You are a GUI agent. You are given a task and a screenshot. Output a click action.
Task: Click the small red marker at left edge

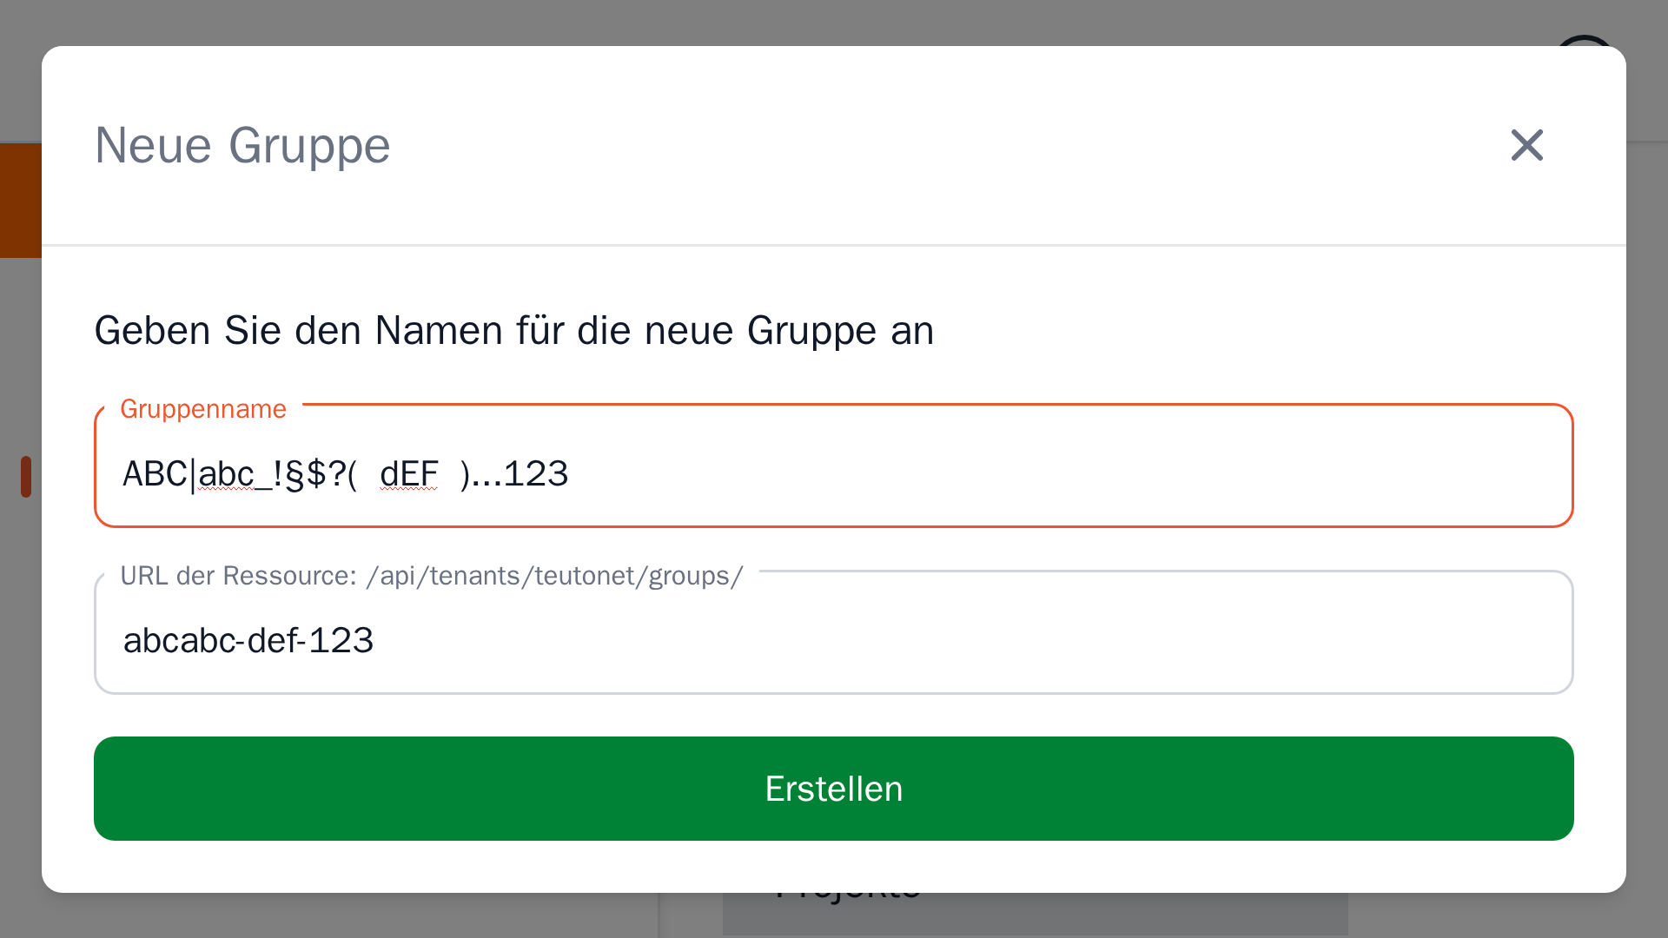click(x=26, y=476)
